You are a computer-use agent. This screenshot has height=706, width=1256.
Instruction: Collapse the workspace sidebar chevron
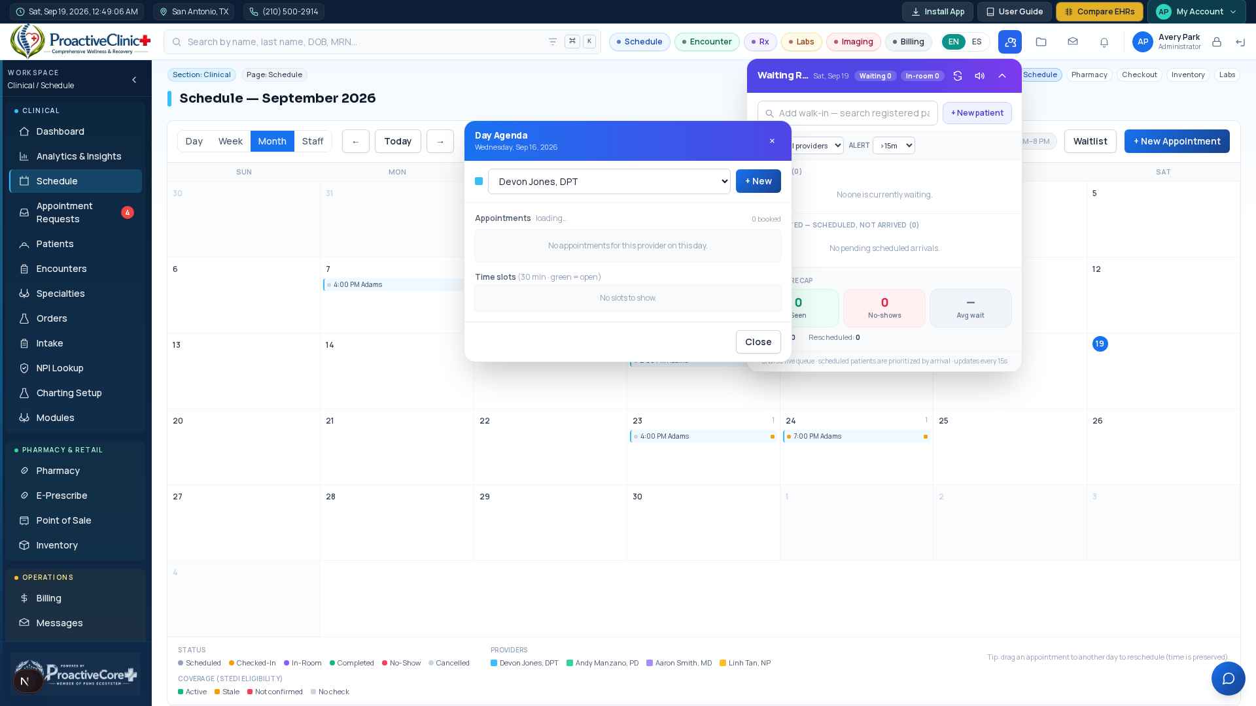(x=134, y=80)
